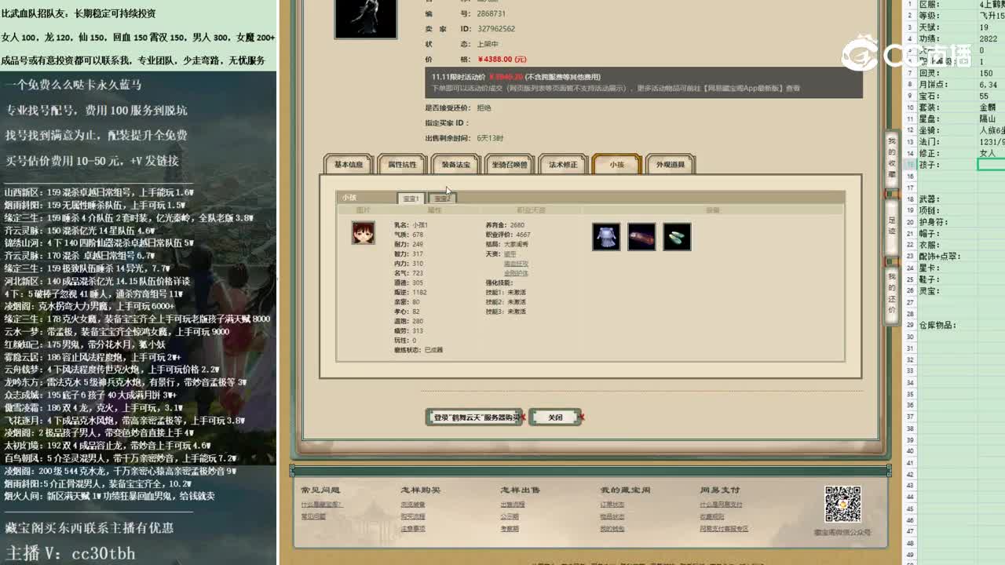Click the 职业评价 value 4667
The height and width of the screenshot is (565, 1005).
tap(523, 235)
